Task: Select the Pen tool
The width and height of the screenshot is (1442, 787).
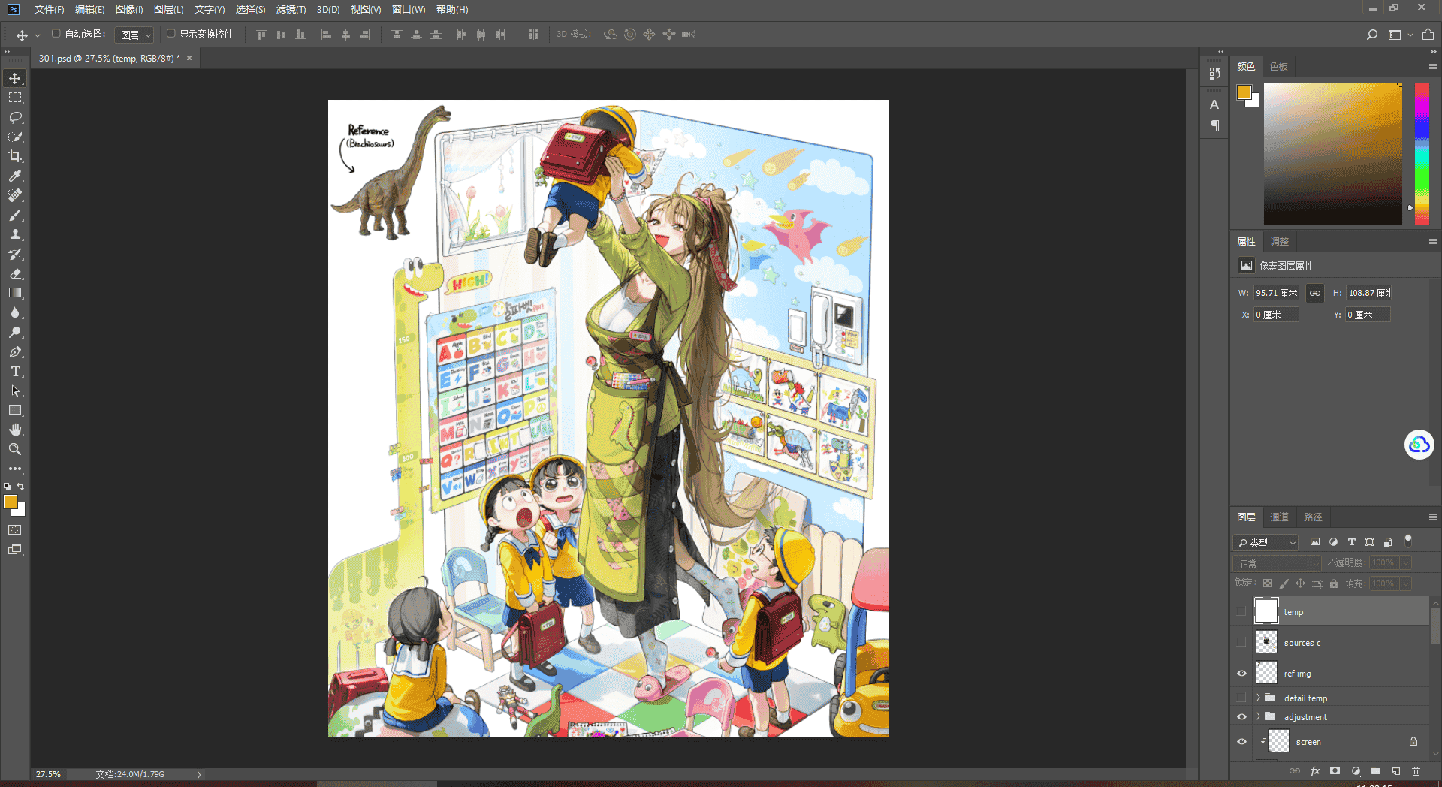Action: coord(15,351)
